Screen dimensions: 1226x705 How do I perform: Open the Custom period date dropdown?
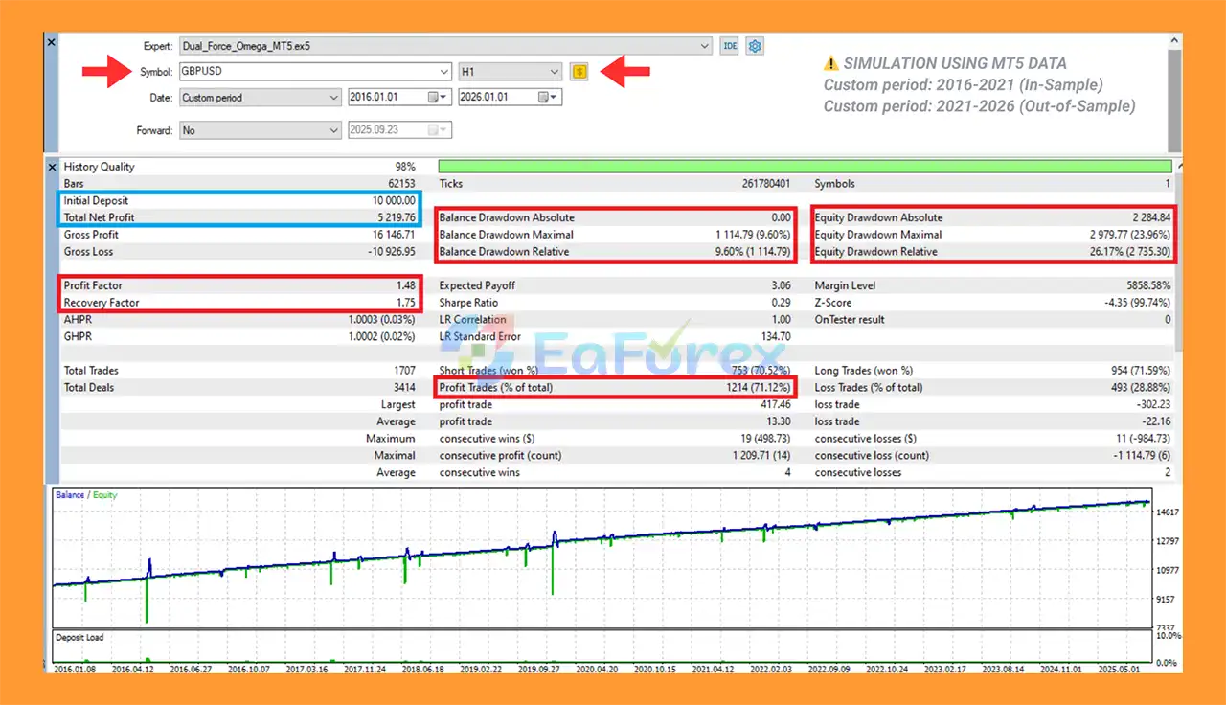(333, 98)
